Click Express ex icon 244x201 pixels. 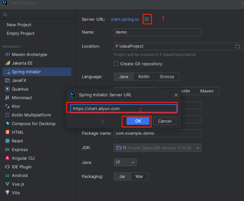coord(7,150)
